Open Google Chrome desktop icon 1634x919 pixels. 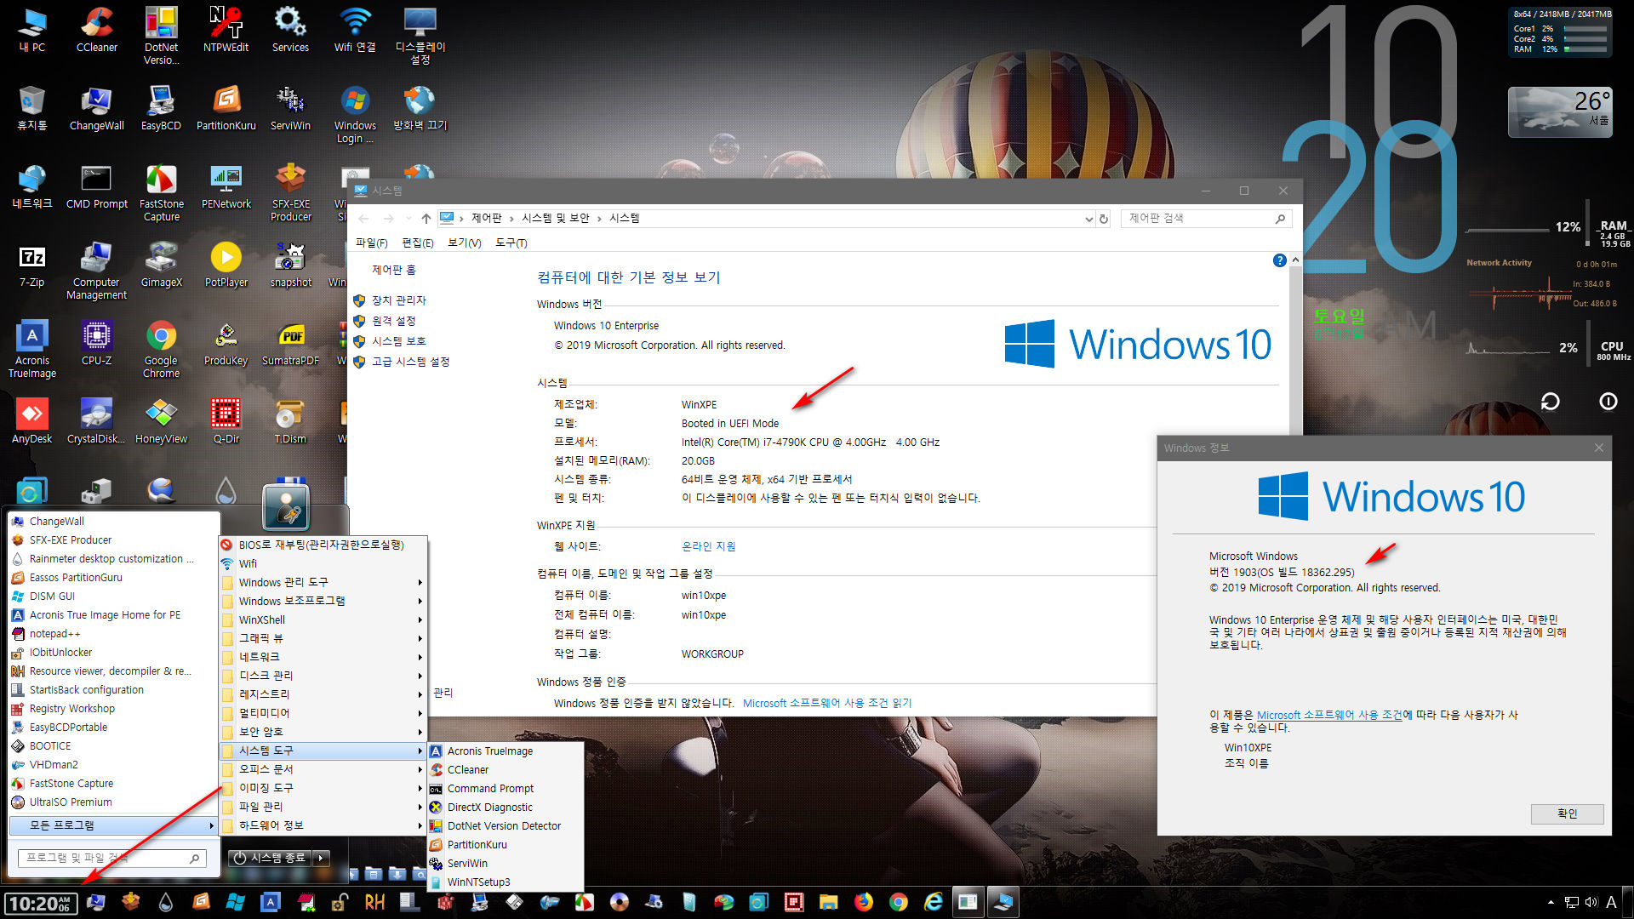pyautogui.click(x=161, y=350)
